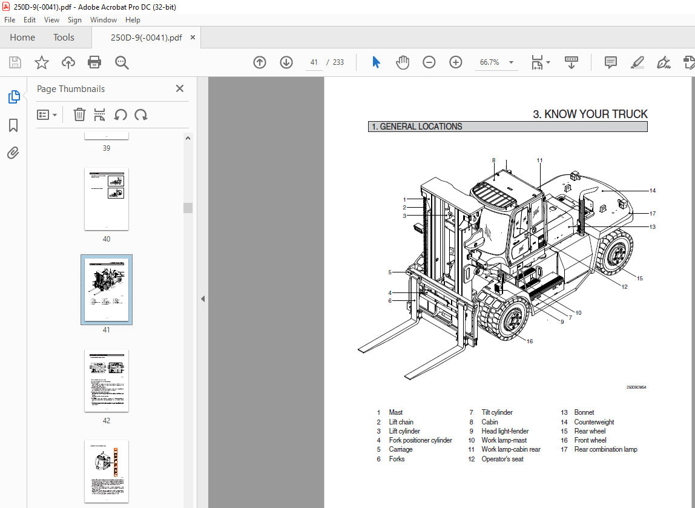The image size is (695, 508).
Task: Zoom out with the minus button
Action: (429, 62)
